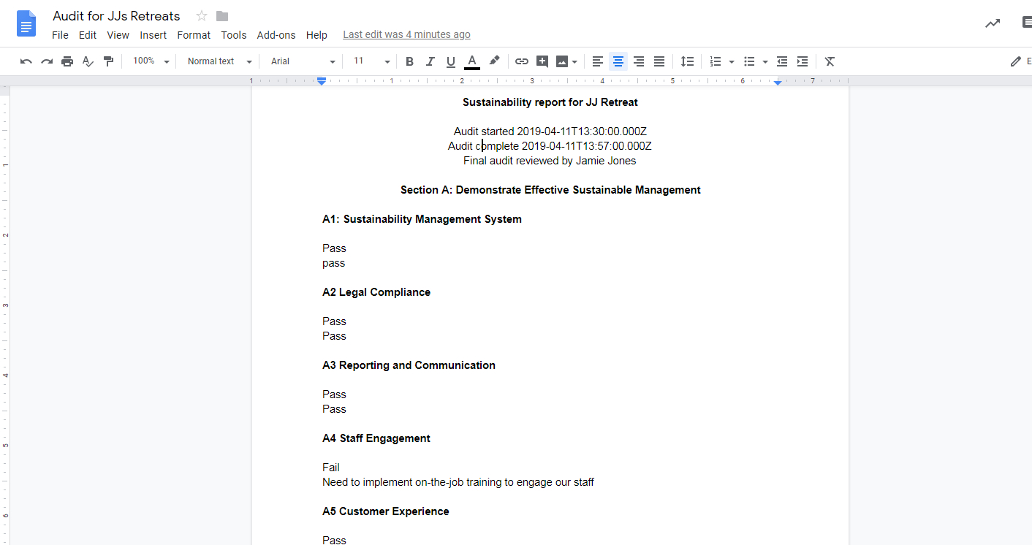Click the undo arrow icon
The height and width of the screenshot is (545, 1032).
tap(26, 61)
